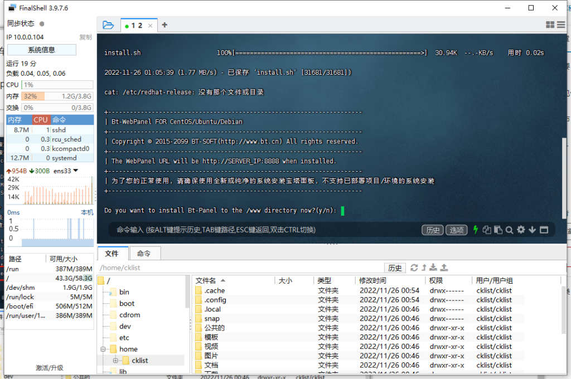Click the paste icon in terminal toolbar

(x=498, y=230)
